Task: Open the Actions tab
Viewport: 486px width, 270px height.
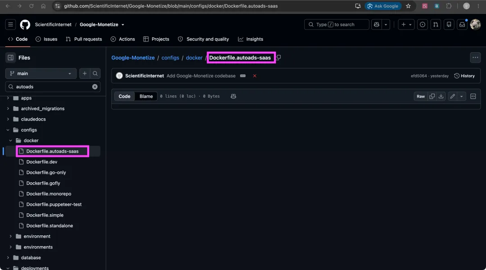Action: (x=123, y=39)
